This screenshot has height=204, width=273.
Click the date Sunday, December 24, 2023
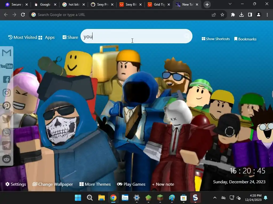(x=239, y=182)
